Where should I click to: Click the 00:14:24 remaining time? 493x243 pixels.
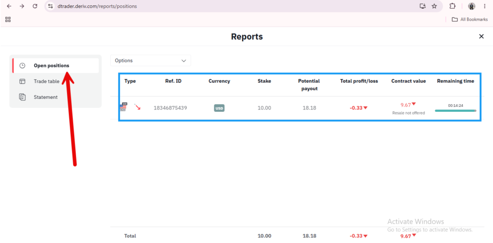click(x=455, y=106)
